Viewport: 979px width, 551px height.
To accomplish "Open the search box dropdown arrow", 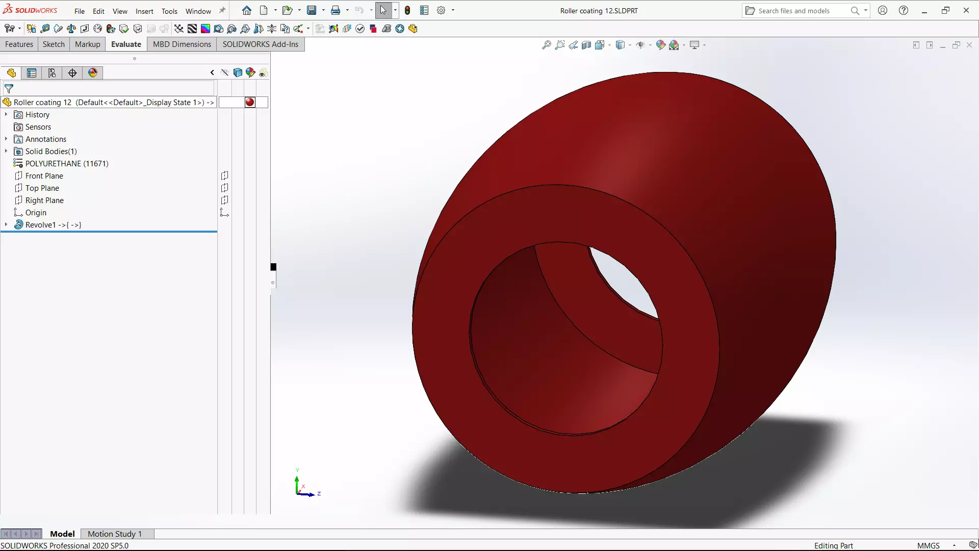I will [865, 10].
